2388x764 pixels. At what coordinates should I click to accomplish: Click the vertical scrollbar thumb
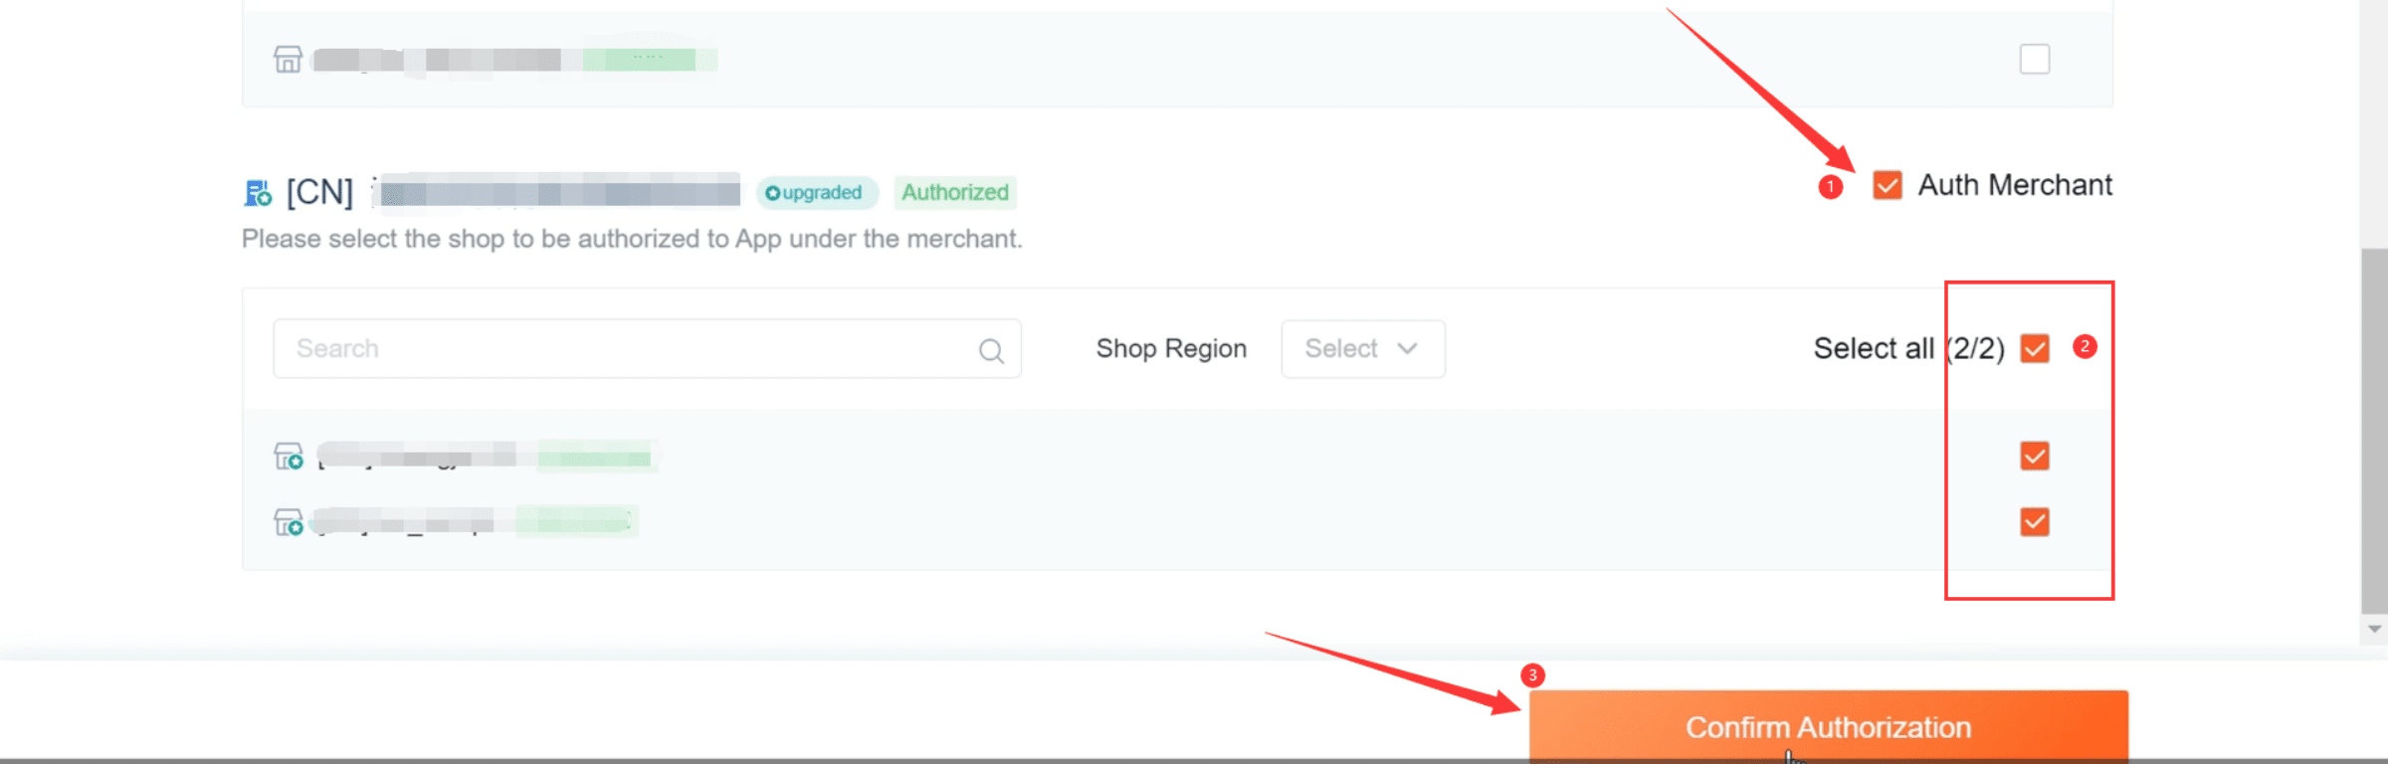(2374, 431)
